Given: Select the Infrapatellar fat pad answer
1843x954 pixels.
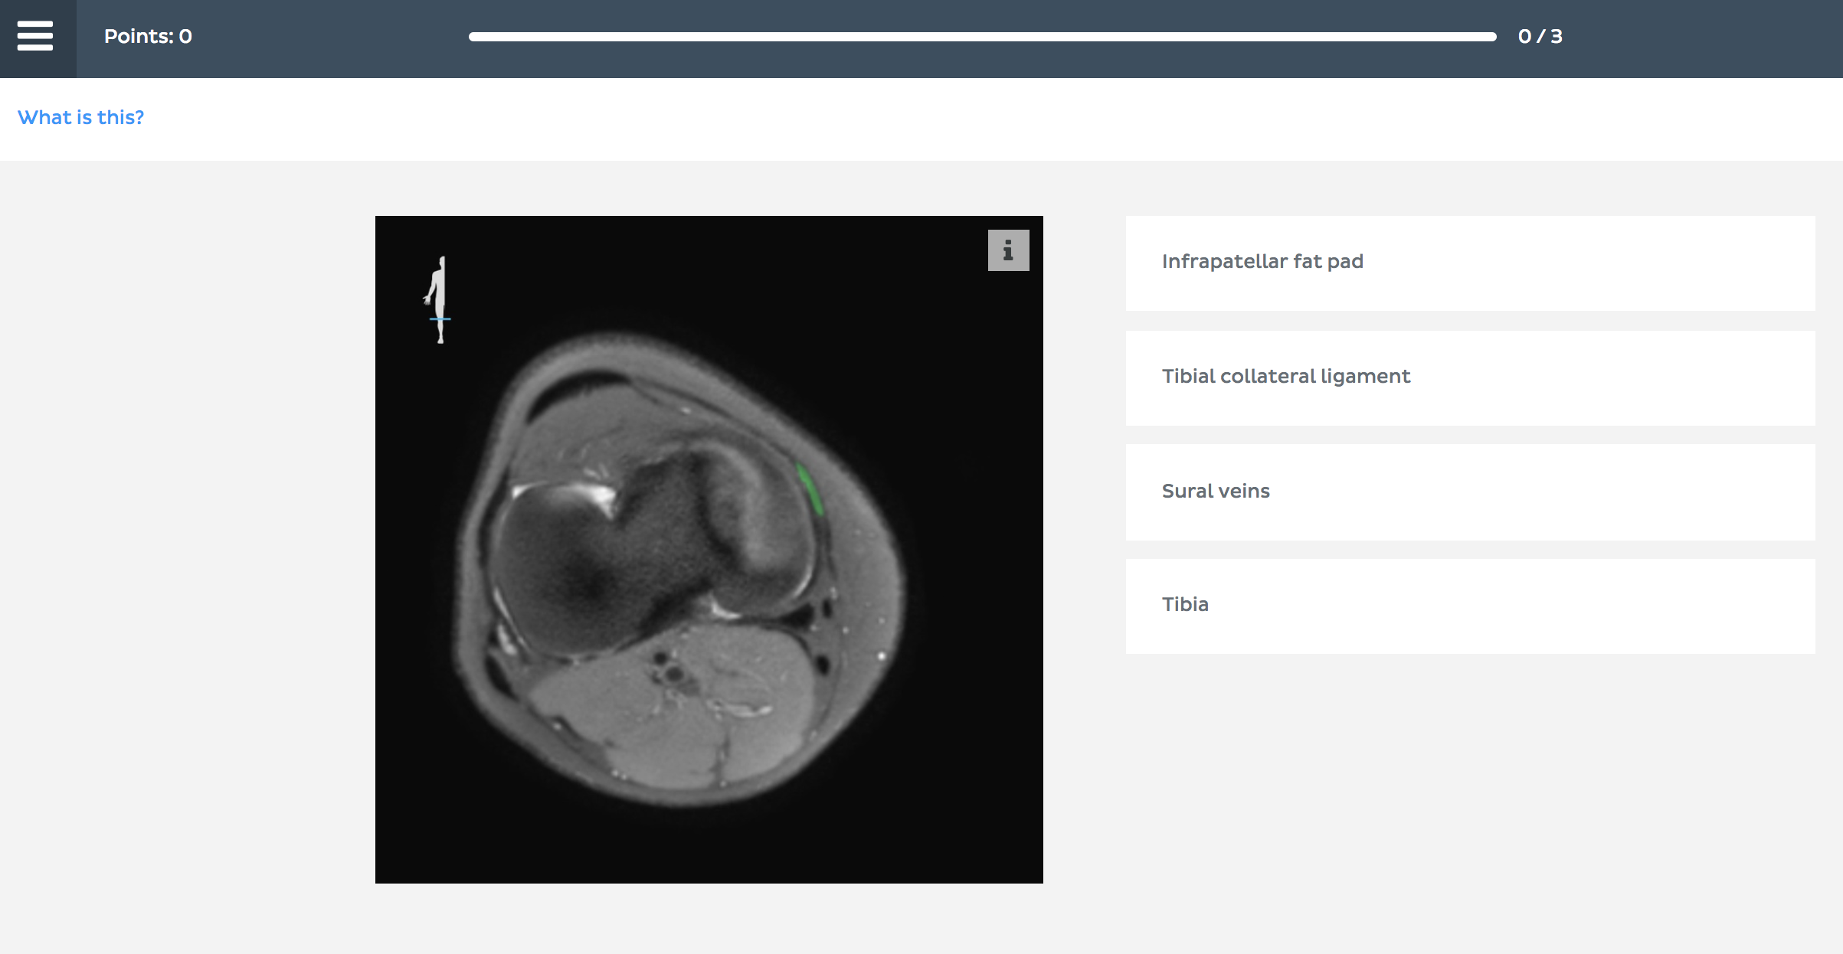Looking at the screenshot, I should point(1470,263).
